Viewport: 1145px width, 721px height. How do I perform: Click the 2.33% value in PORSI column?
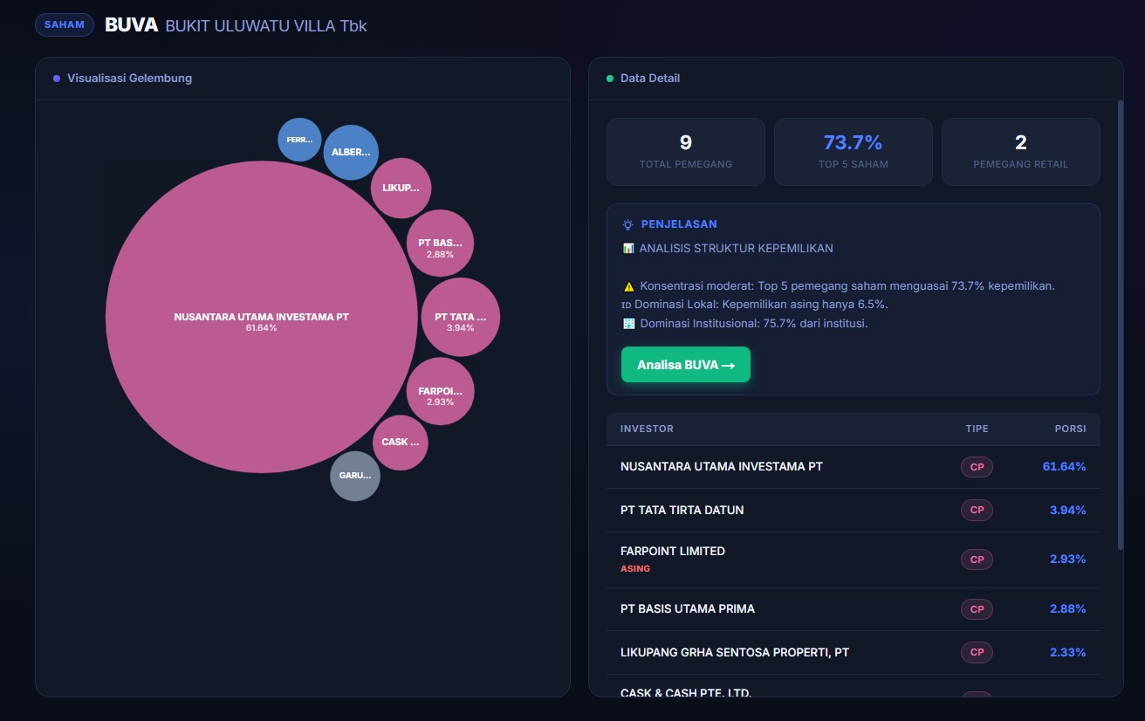click(x=1068, y=652)
